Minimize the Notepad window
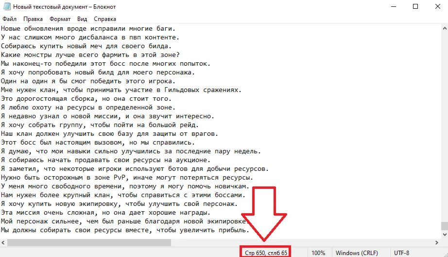This screenshot has width=448, height=257. [394, 6]
